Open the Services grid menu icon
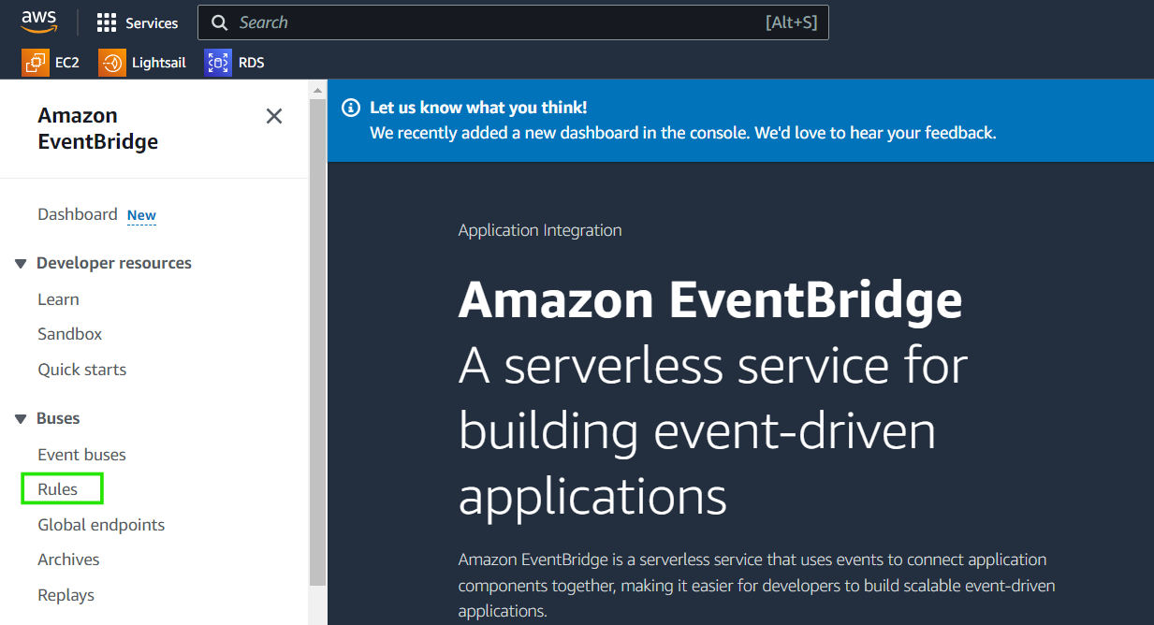The image size is (1154, 625). (107, 22)
